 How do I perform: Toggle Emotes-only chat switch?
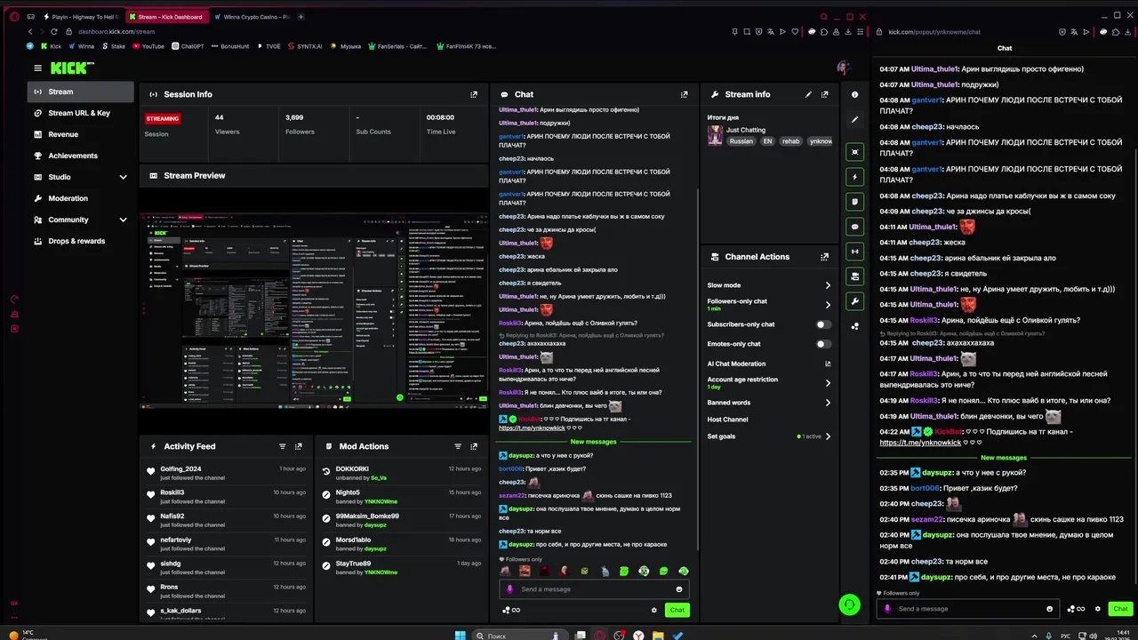(824, 344)
